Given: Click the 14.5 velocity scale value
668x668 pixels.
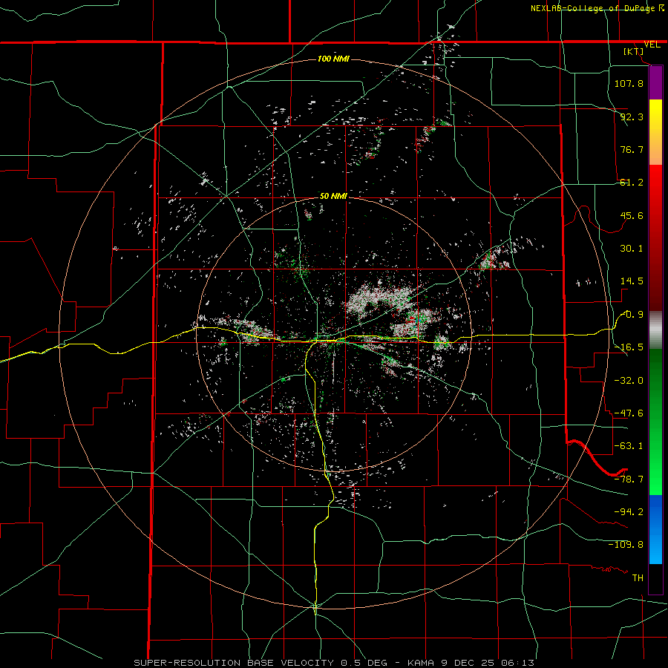Looking at the screenshot, I should pos(632,281).
